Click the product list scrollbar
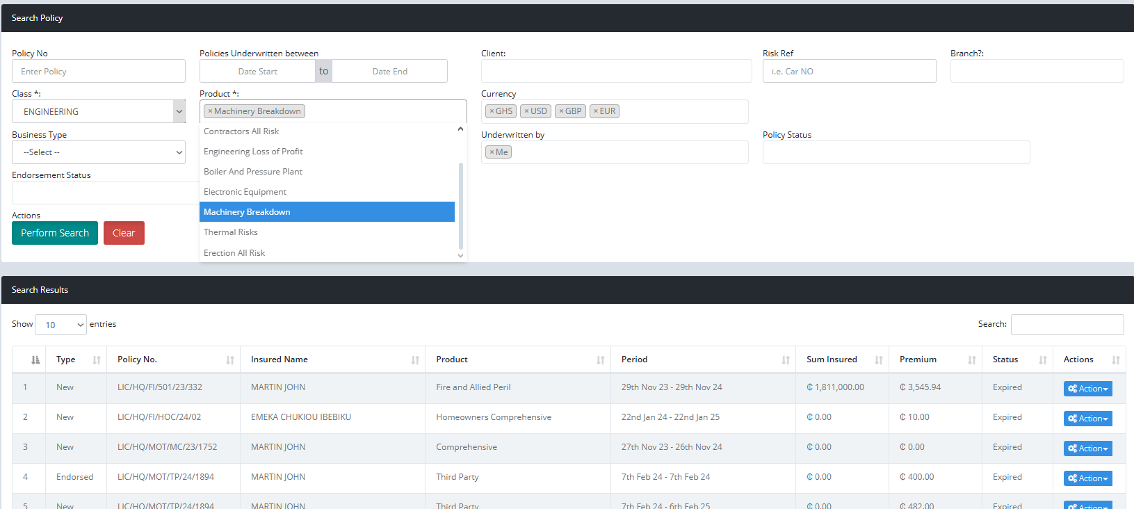 coord(460,205)
